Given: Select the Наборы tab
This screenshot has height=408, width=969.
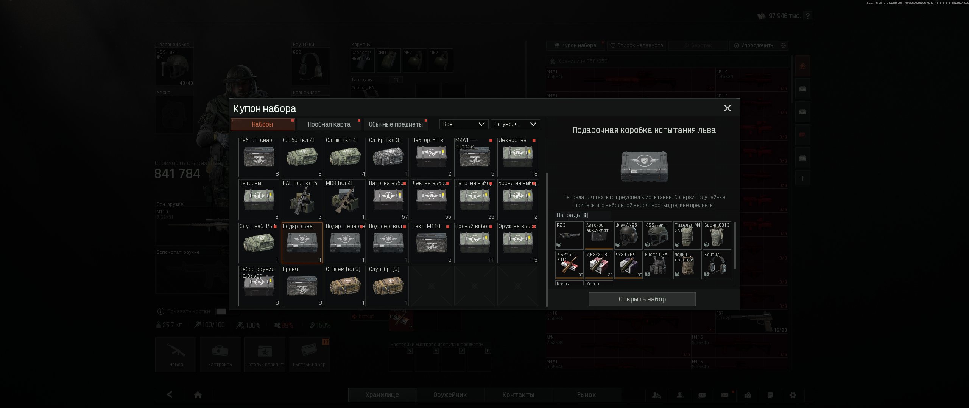Looking at the screenshot, I should (262, 124).
